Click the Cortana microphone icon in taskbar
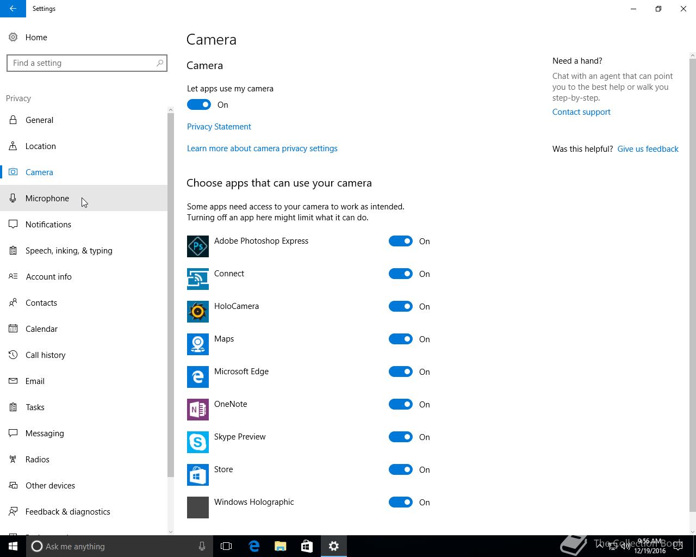Viewport: 696px width, 557px height. [202, 546]
